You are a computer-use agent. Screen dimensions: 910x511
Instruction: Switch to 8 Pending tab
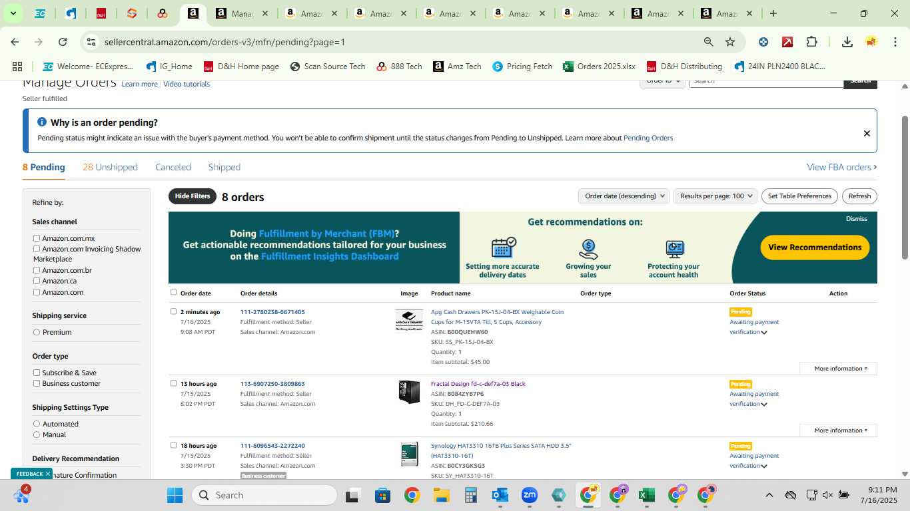click(x=44, y=167)
